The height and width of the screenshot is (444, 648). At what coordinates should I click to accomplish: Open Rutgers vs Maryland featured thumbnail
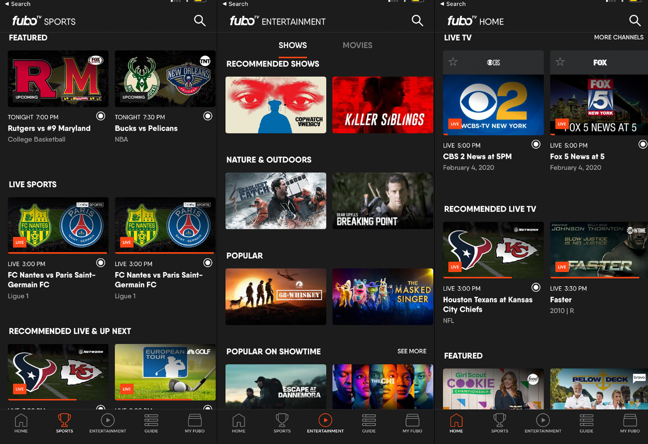tap(58, 79)
